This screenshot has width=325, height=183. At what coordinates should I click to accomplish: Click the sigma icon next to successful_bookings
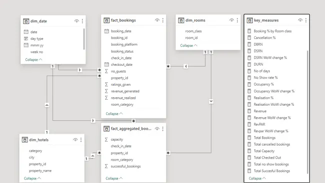click(106, 166)
